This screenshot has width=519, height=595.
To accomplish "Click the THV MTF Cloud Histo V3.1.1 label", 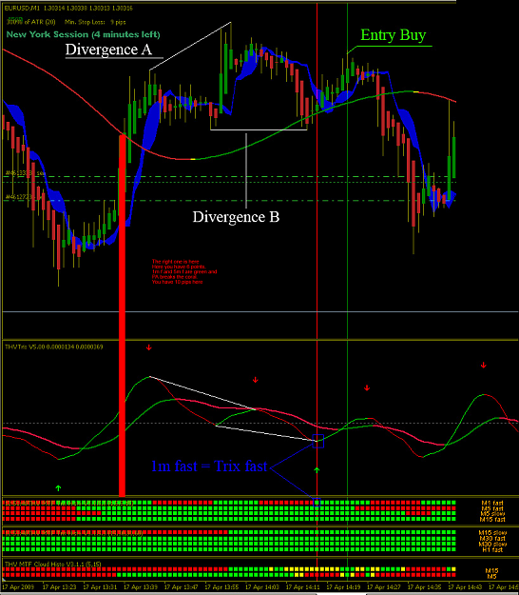I will click(x=52, y=565).
